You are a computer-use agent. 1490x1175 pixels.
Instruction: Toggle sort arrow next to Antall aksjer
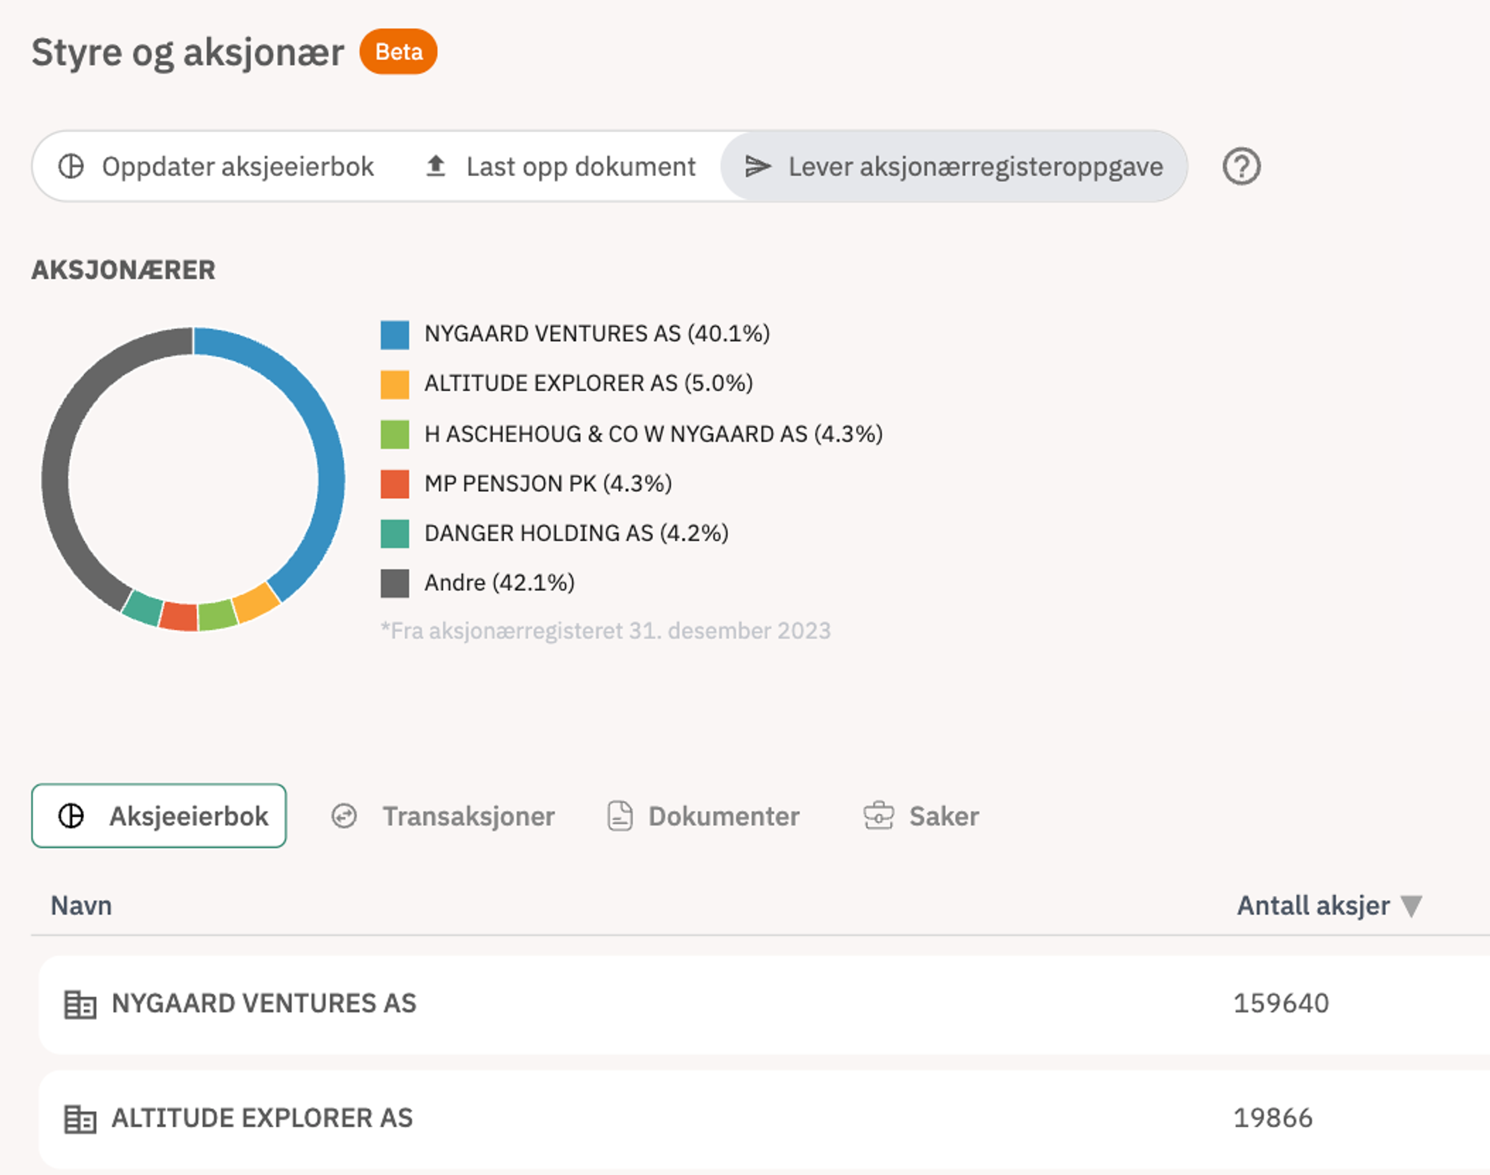[1411, 906]
